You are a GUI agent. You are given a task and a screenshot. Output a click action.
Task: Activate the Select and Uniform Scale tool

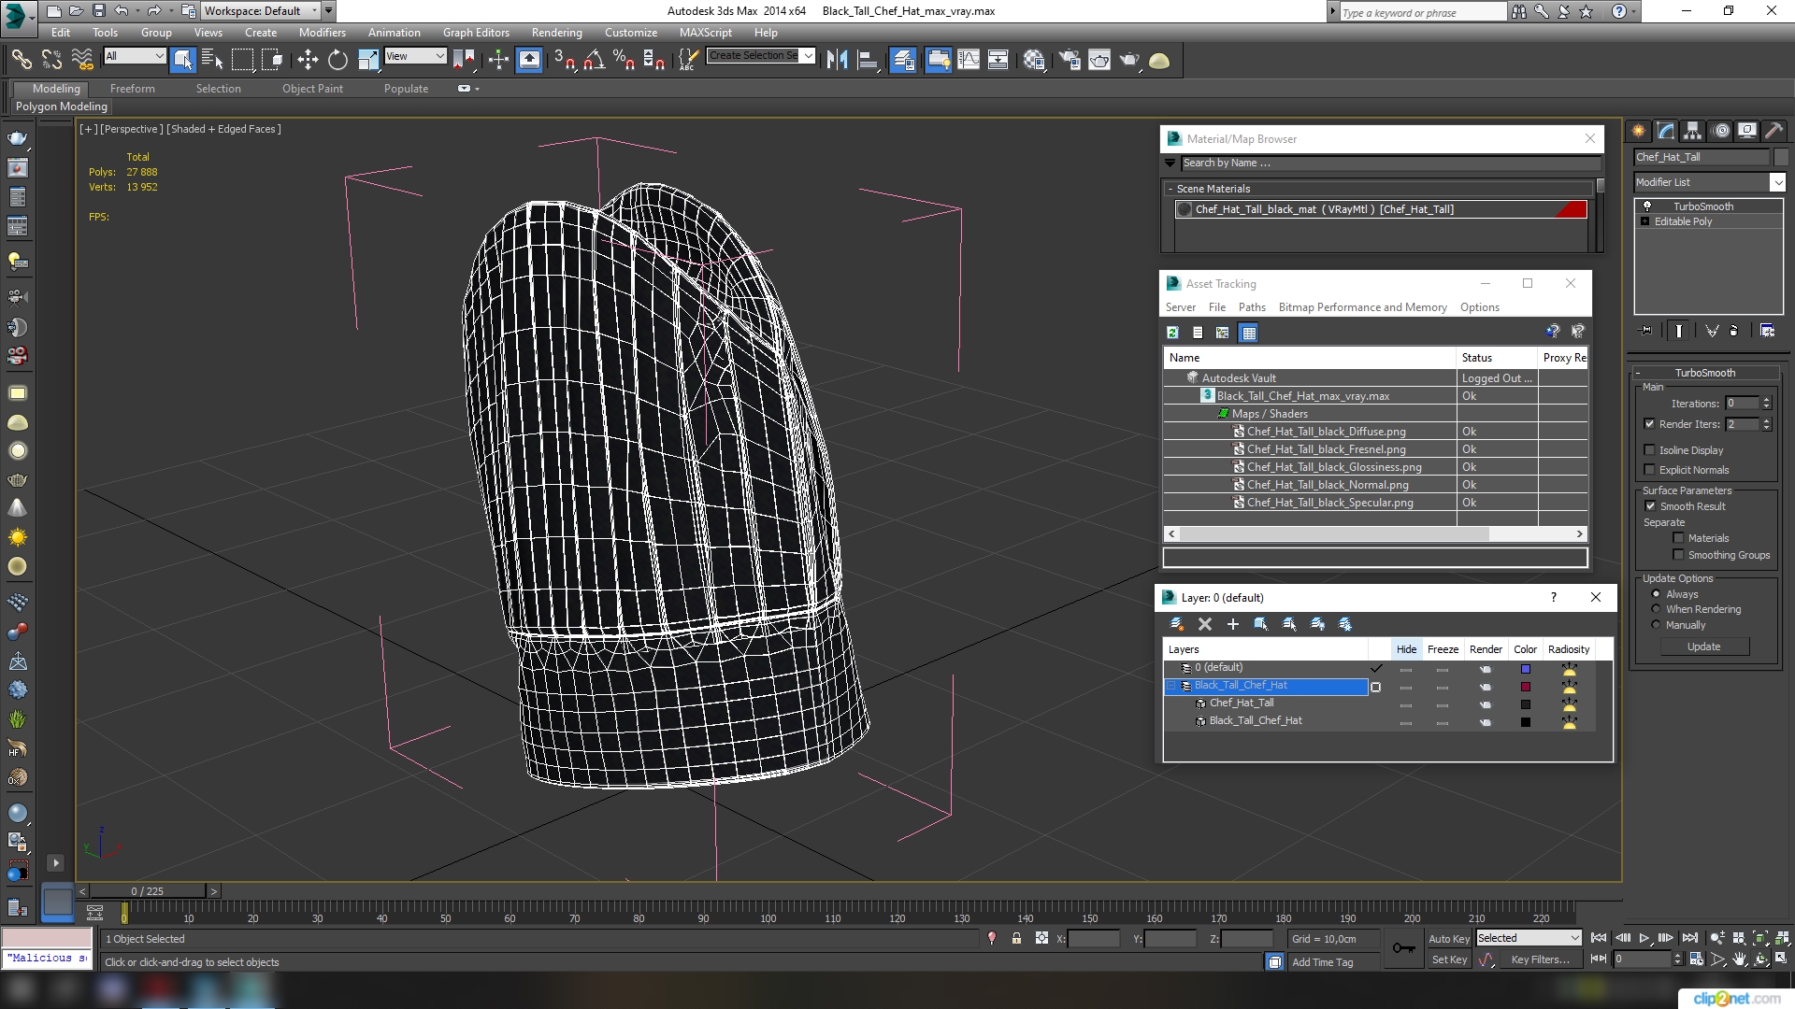click(x=368, y=60)
